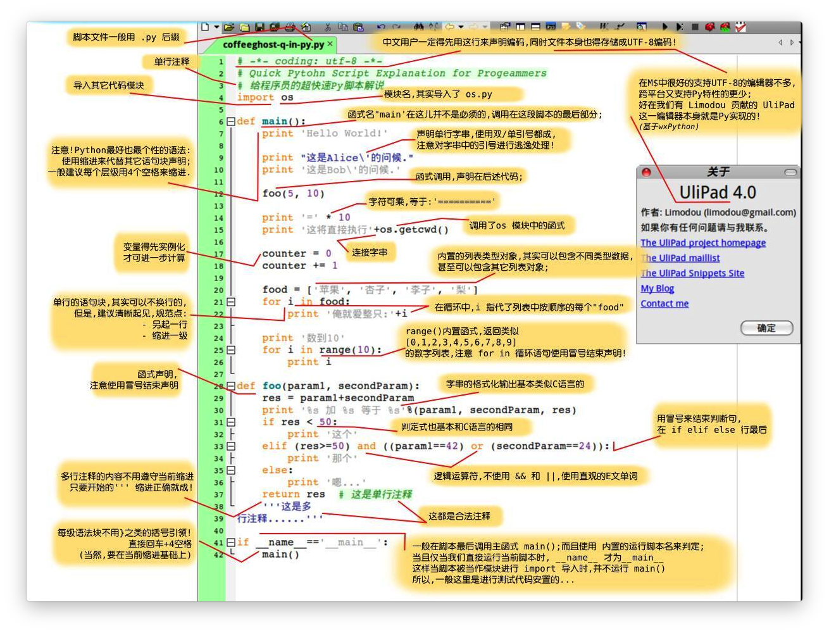
Task: Collapse __main__ if-block fold at line 41
Action: click(231, 542)
